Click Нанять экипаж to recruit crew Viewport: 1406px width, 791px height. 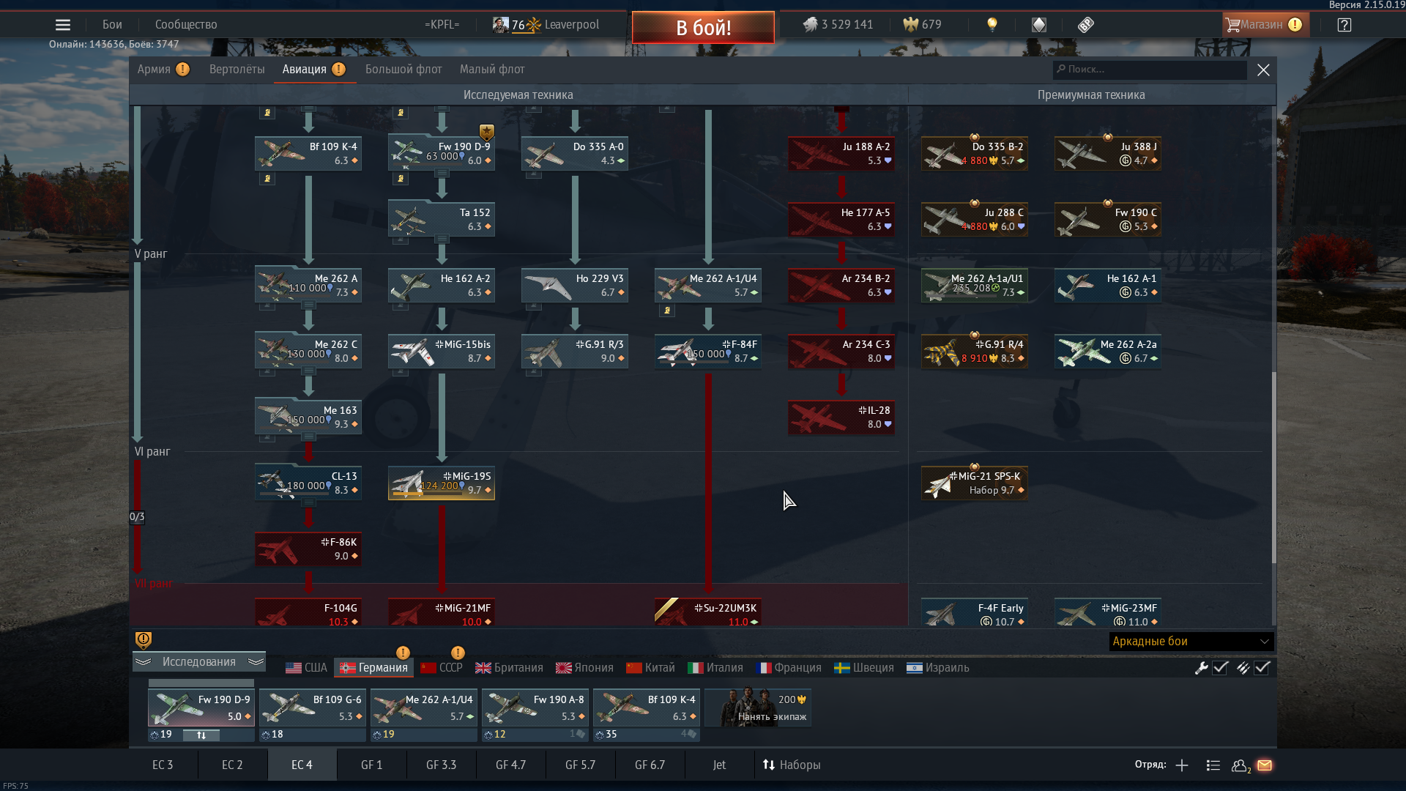coord(758,708)
